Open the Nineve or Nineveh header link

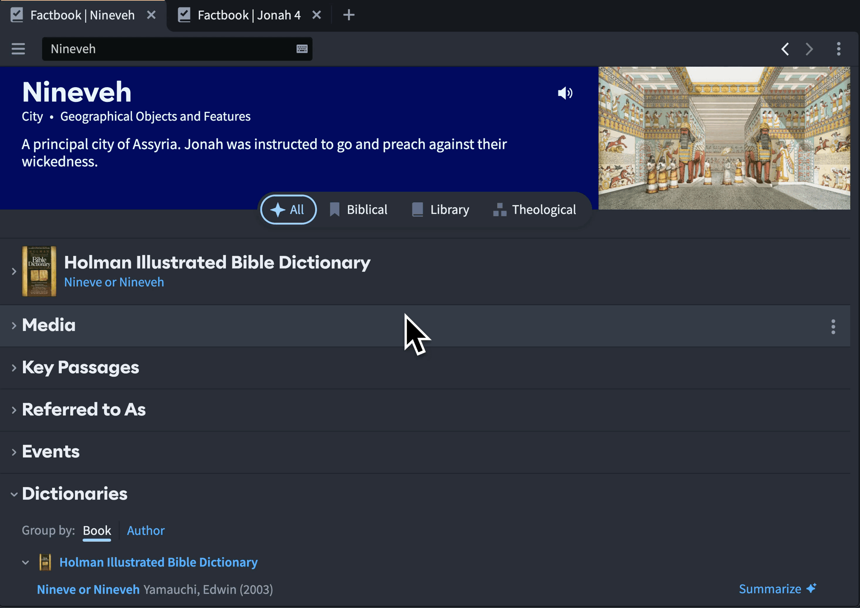(x=114, y=282)
